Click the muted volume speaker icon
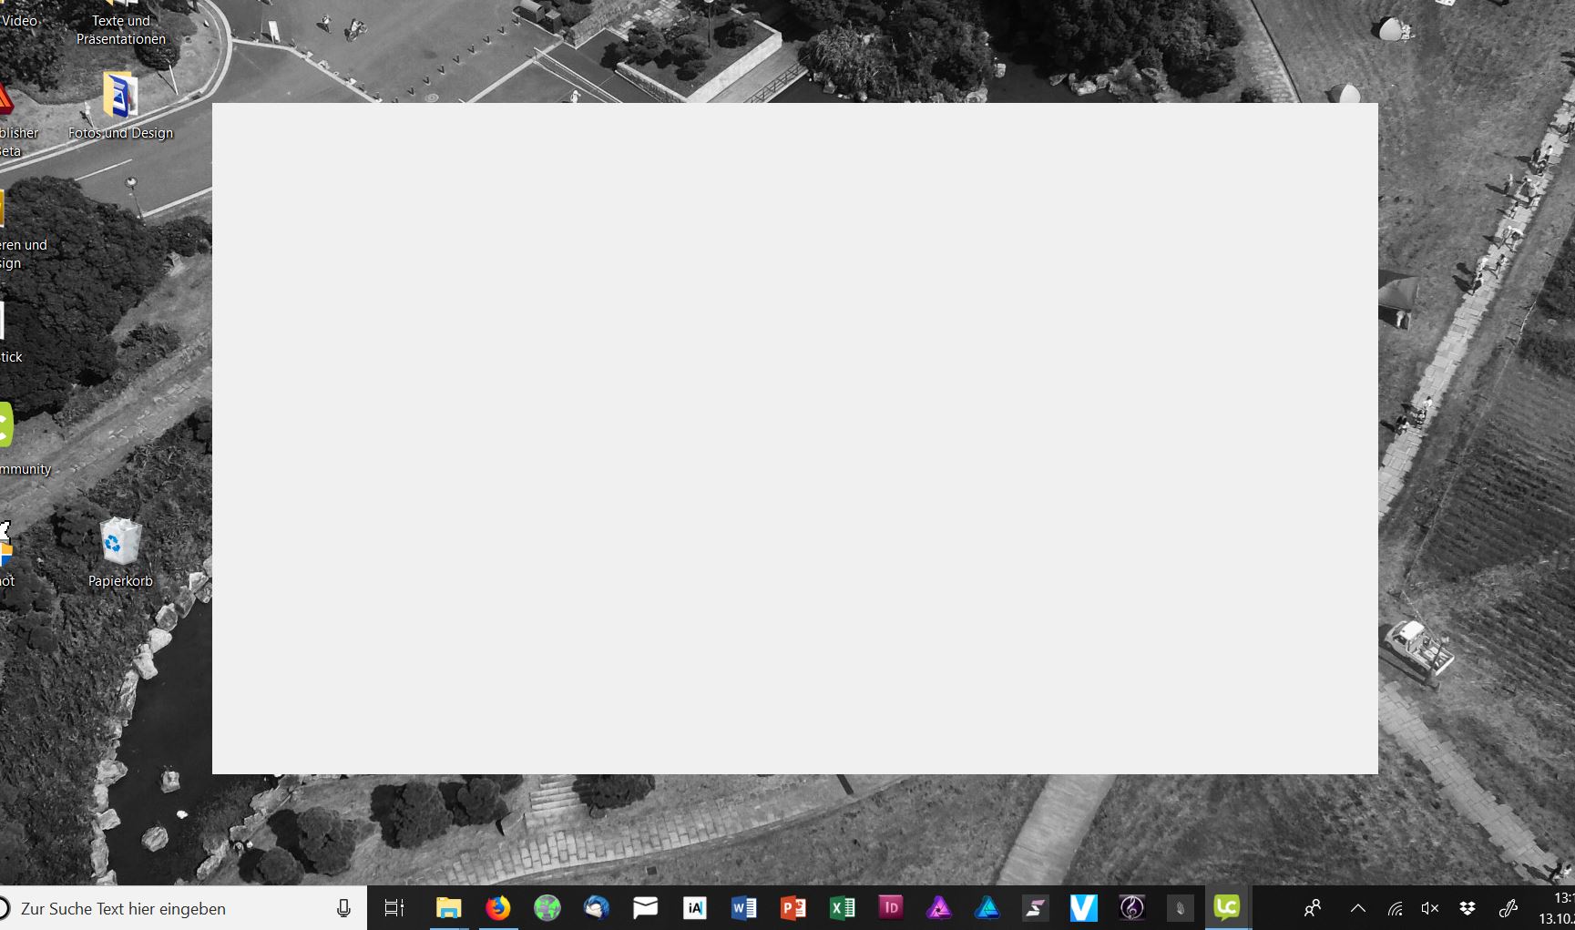This screenshot has height=930, width=1575. point(1430,908)
